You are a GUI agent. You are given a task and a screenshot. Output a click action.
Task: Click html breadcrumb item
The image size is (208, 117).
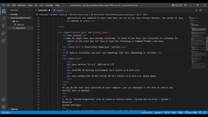[54, 15]
